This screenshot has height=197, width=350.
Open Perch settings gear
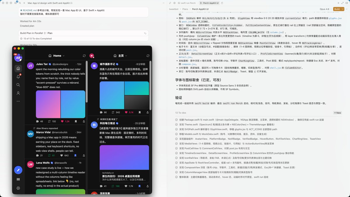[18, 188]
